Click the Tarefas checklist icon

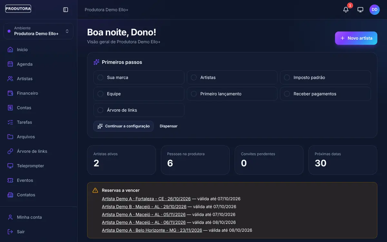click(10, 122)
